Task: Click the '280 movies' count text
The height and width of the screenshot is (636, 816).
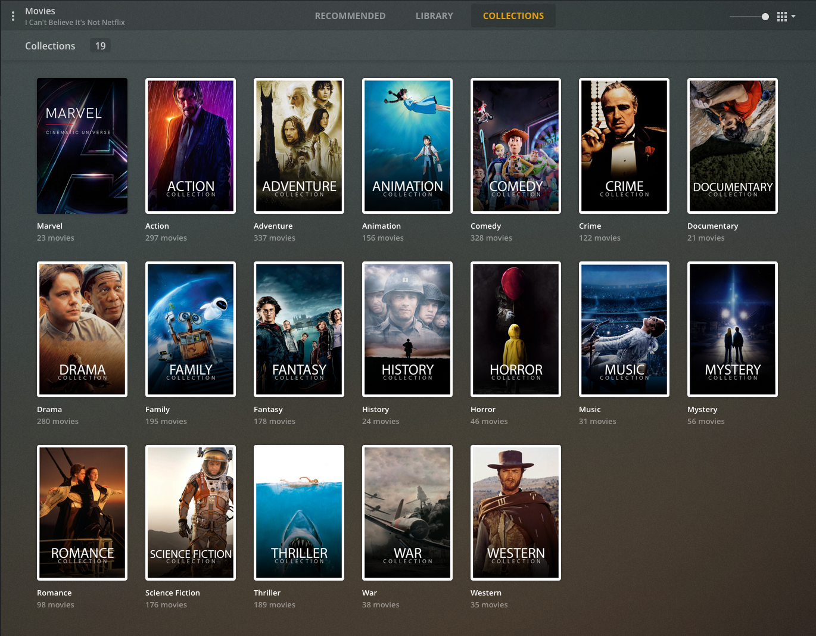Action: [x=58, y=422]
